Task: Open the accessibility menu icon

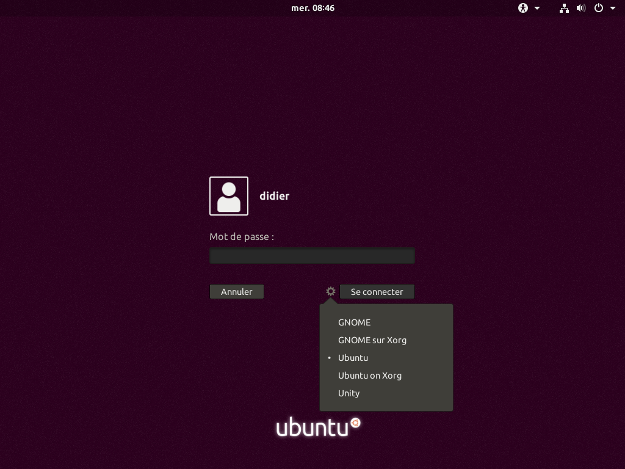Action: pyautogui.click(x=523, y=8)
